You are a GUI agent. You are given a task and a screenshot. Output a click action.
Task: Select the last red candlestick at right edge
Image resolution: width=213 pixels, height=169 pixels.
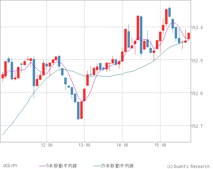[x=189, y=36]
